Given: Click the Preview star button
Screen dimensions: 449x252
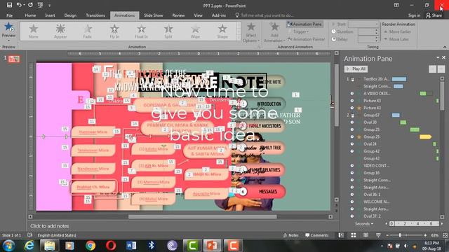Looking at the screenshot, I should click(x=8, y=31).
